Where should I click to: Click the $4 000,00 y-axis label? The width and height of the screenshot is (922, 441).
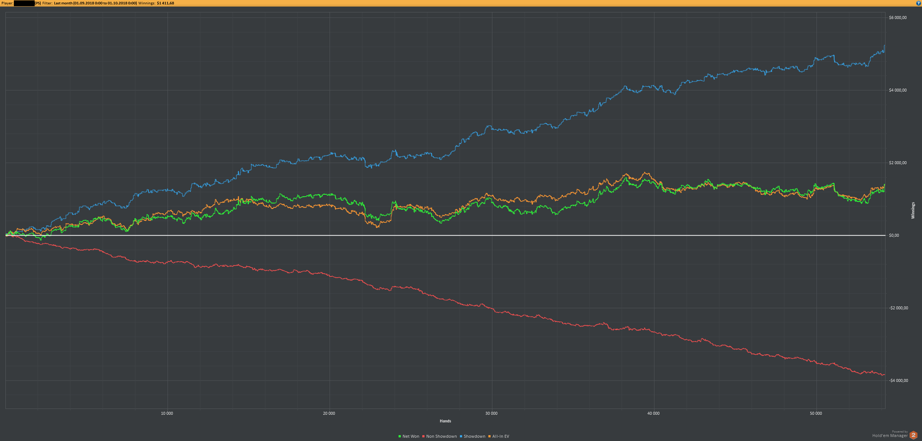[x=898, y=90]
